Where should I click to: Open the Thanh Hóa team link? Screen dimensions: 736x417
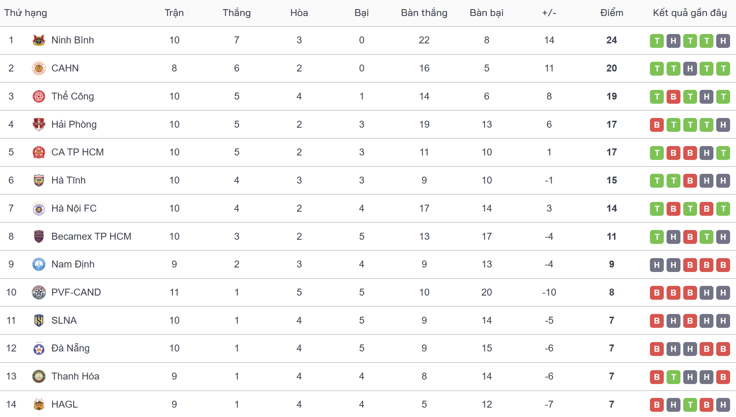(x=75, y=376)
